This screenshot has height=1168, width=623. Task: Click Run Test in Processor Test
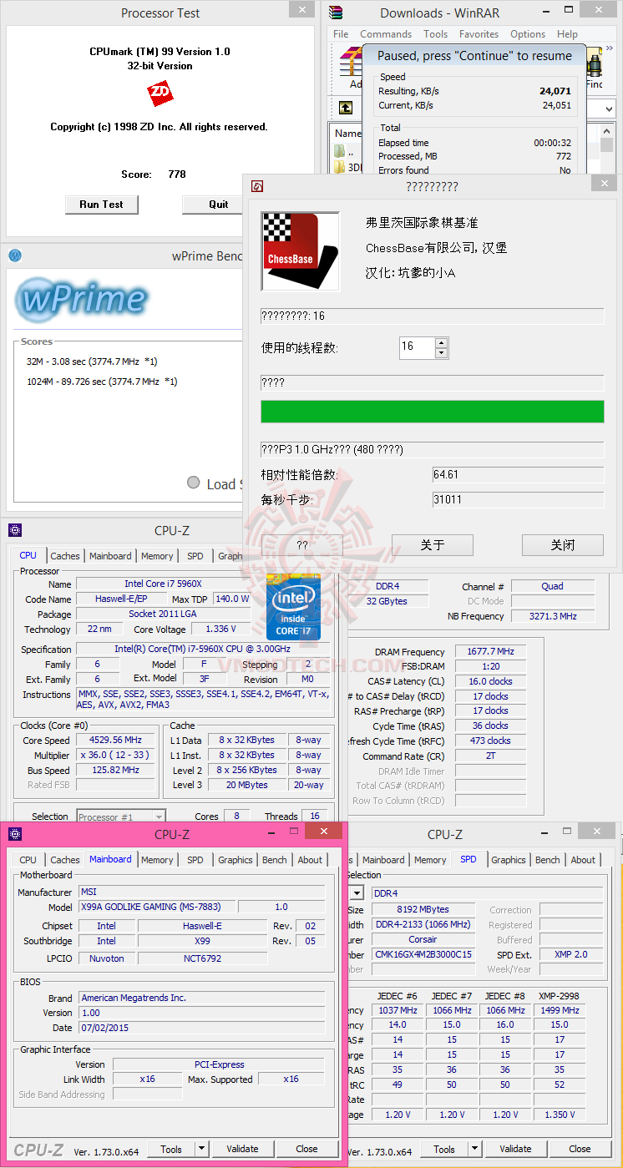point(101,205)
